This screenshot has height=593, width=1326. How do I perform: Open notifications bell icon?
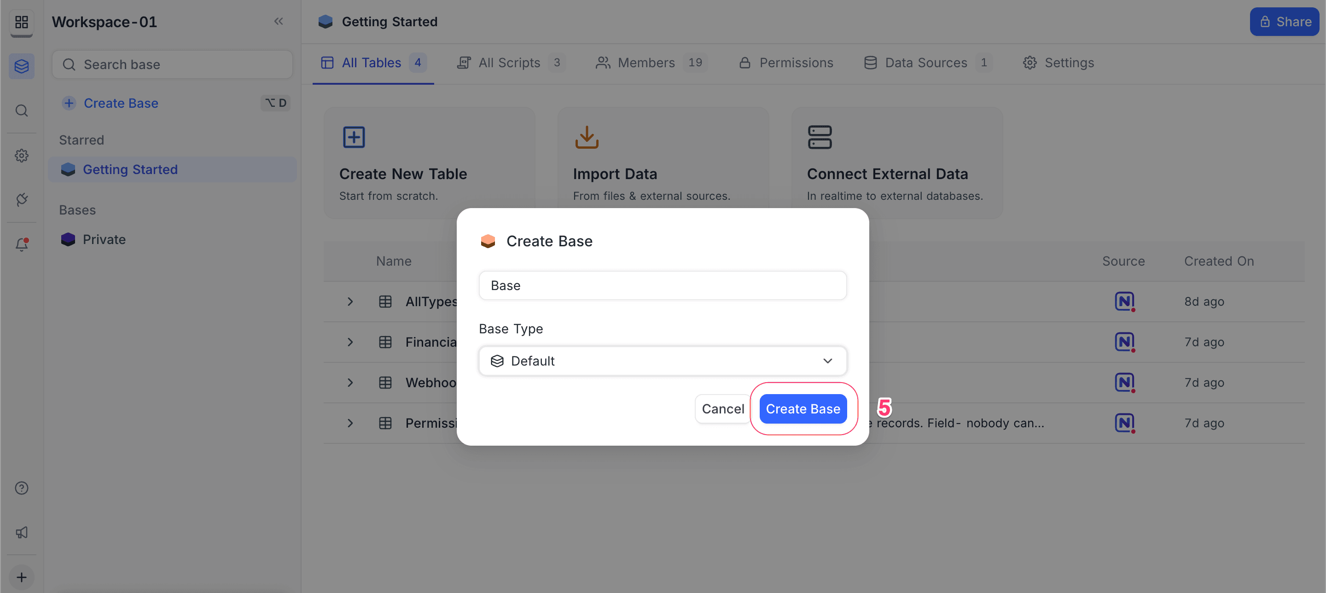click(22, 244)
